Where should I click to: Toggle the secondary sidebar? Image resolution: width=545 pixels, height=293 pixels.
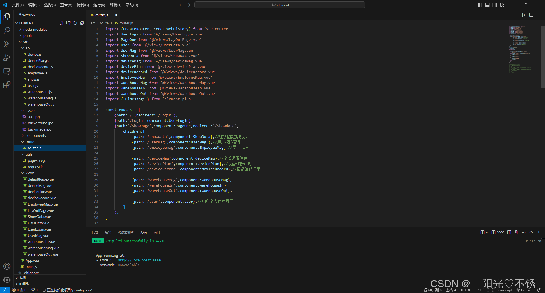(x=494, y=5)
